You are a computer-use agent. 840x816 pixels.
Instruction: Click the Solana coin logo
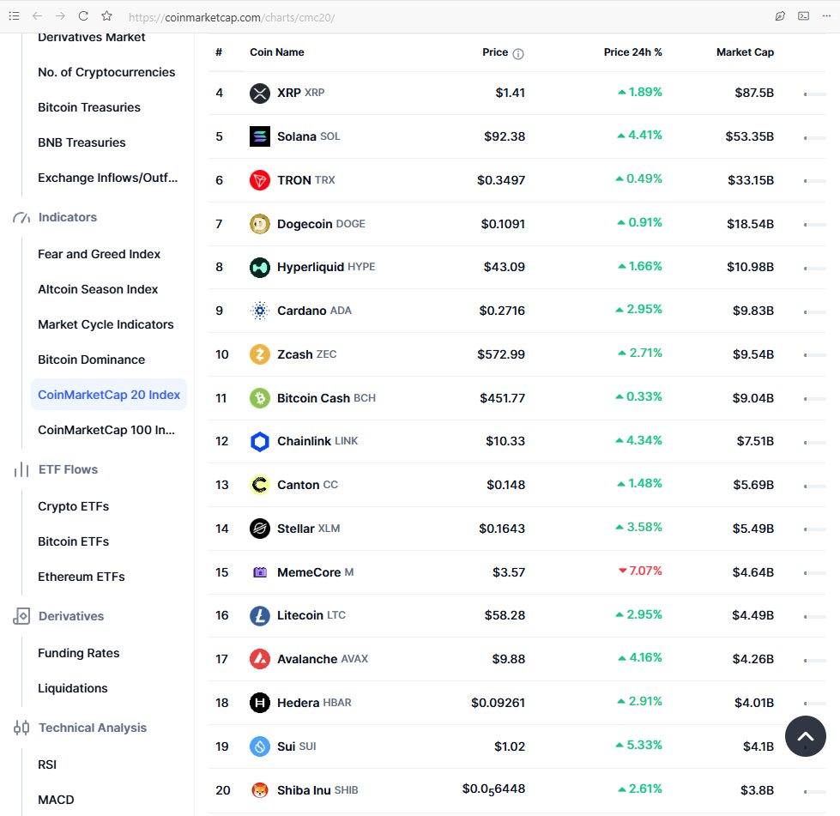coord(260,136)
